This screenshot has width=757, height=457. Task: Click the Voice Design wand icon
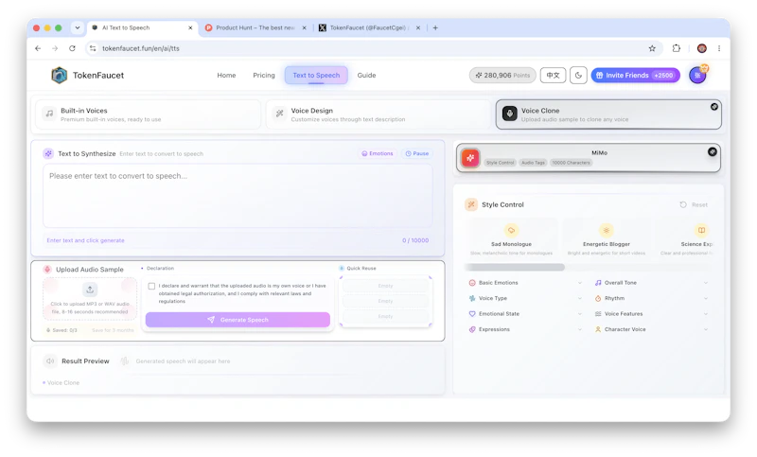pos(279,114)
